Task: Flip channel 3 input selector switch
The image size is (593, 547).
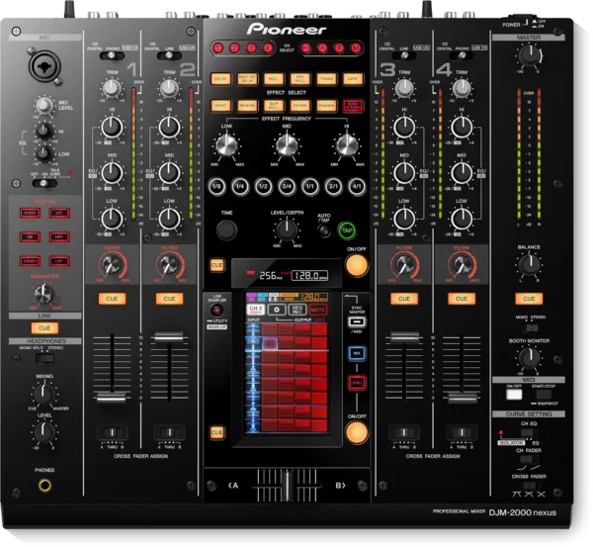Action: [x=404, y=56]
